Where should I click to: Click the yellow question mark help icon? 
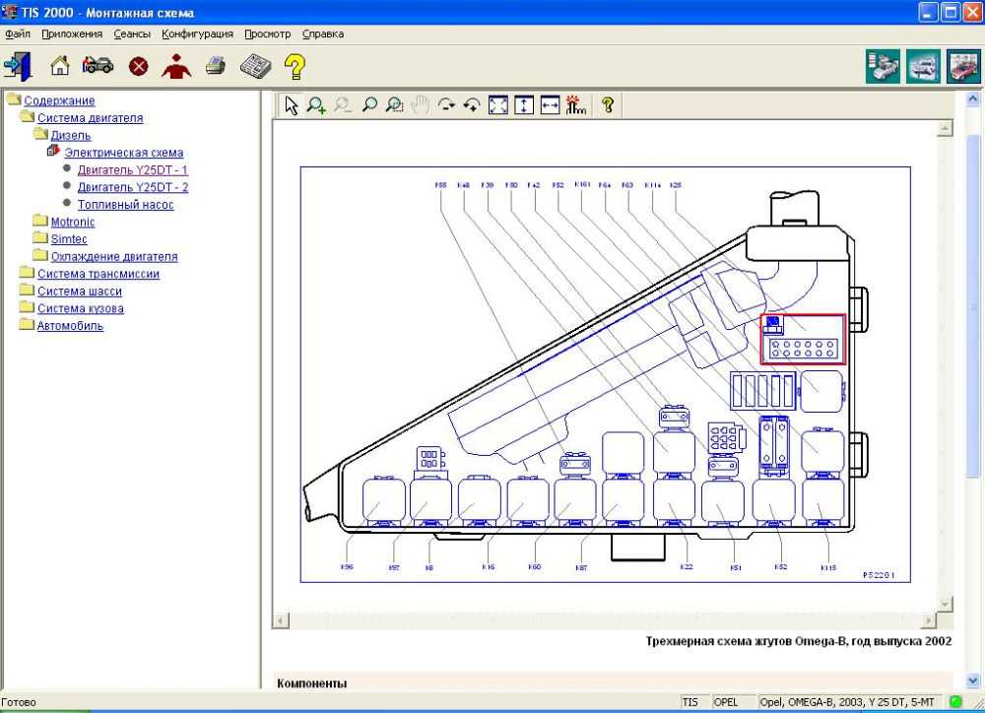pos(294,67)
